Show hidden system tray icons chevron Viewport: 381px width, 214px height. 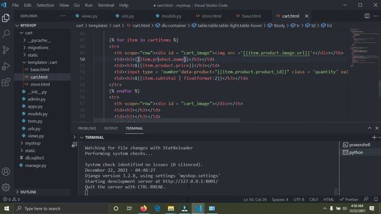coord(324,209)
